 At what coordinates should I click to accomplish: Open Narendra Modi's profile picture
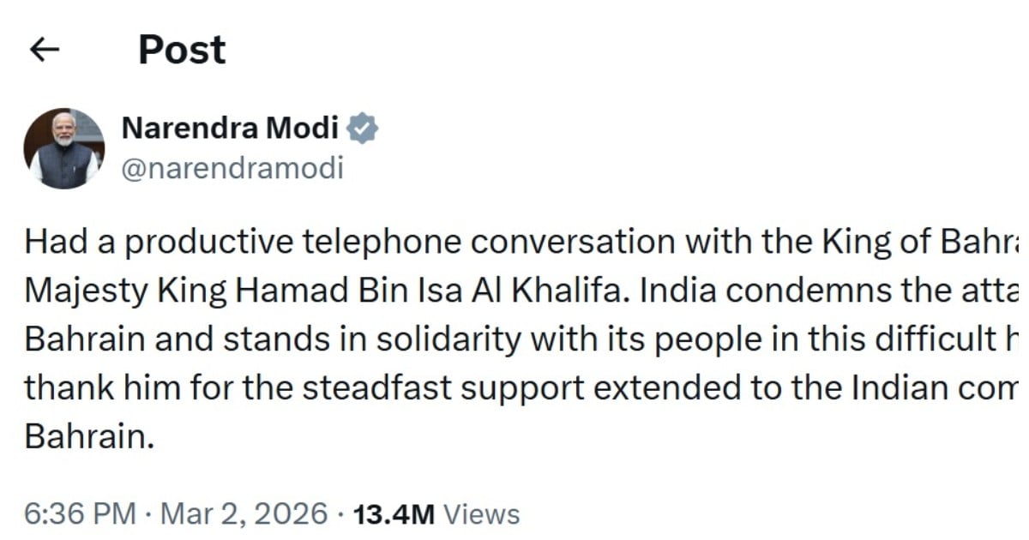click(63, 148)
